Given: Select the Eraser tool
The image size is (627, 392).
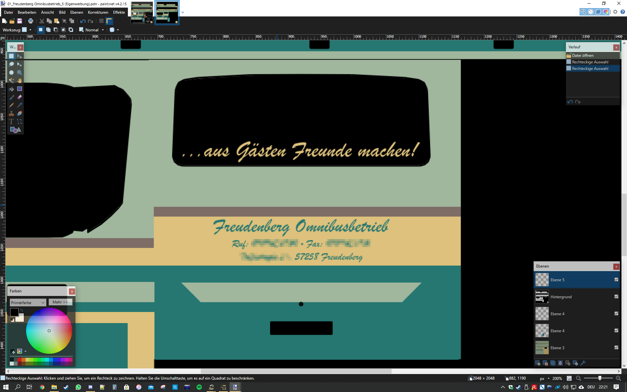Looking at the screenshot, I should [20, 97].
